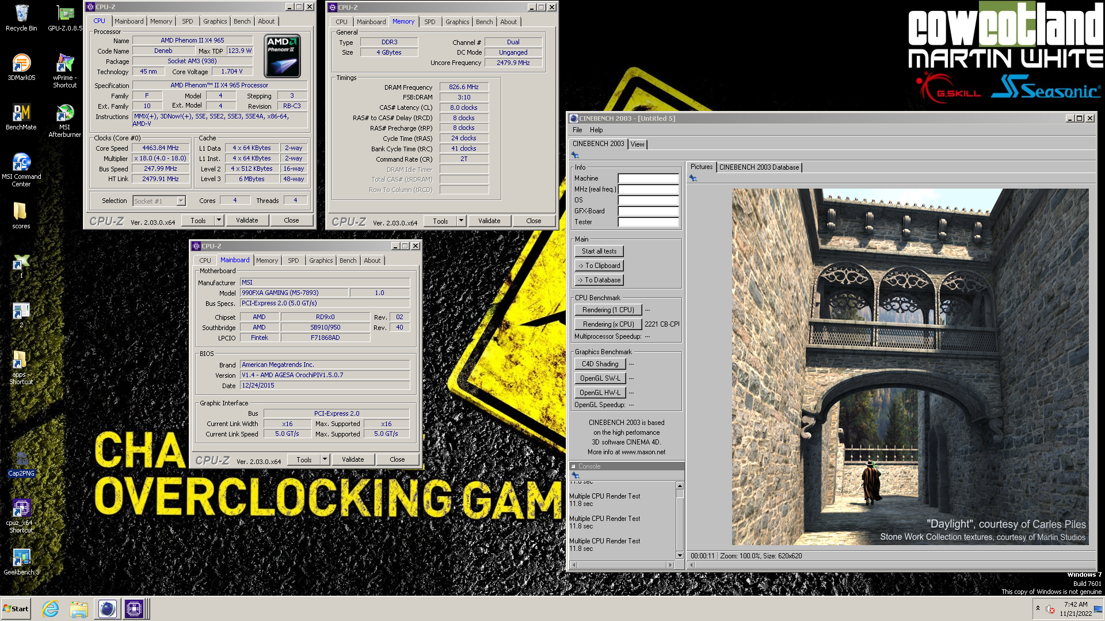Click Validate in the CPU-Z CPU window
The height and width of the screenshot is (621, 1105).
point(247,220)
